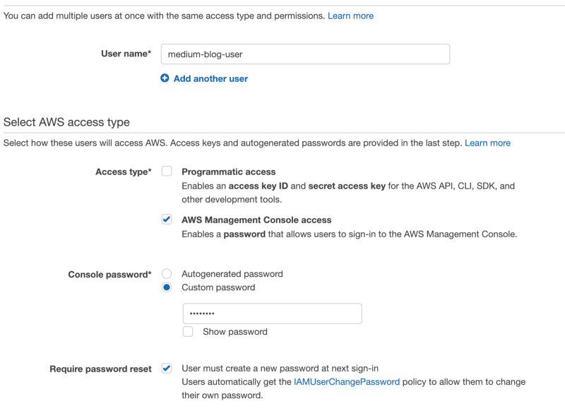Uncheck the Require password reset checkbox
Image resolution: width=565 pixels, height=411 pixels.
(x=167, y=368)
